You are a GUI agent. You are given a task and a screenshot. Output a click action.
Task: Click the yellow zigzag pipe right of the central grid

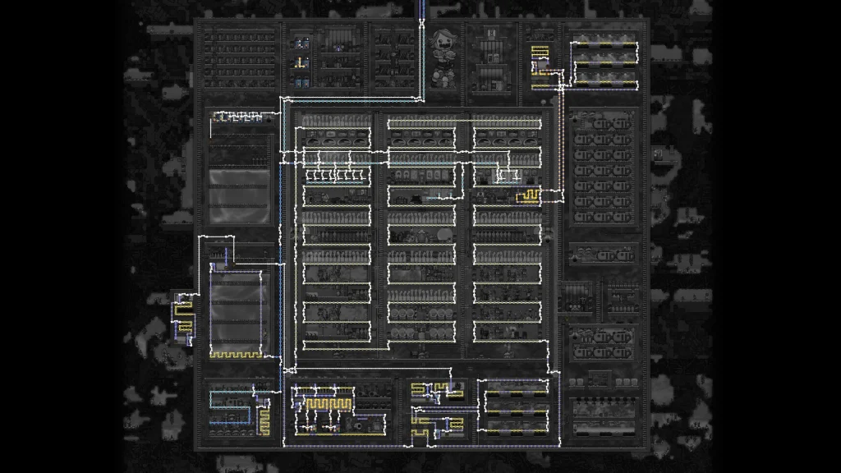528,195
